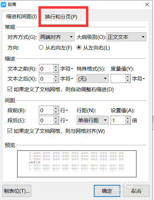Click the paragraph preview box
The image size is (154, 200).
point(77,164)
